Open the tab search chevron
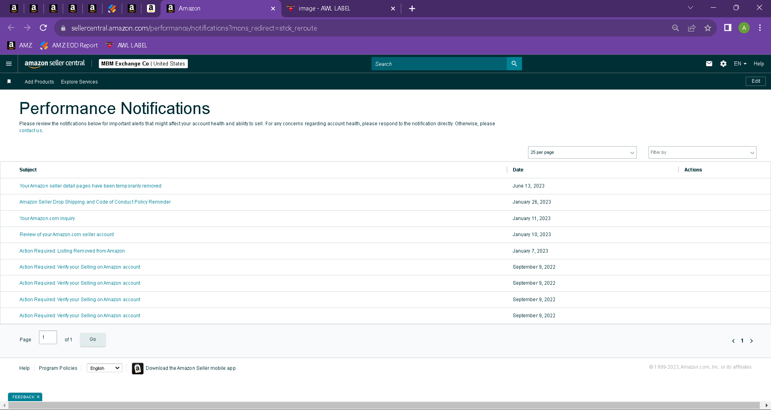The width and height of the screenshot is (771, 410). [691, 8]
